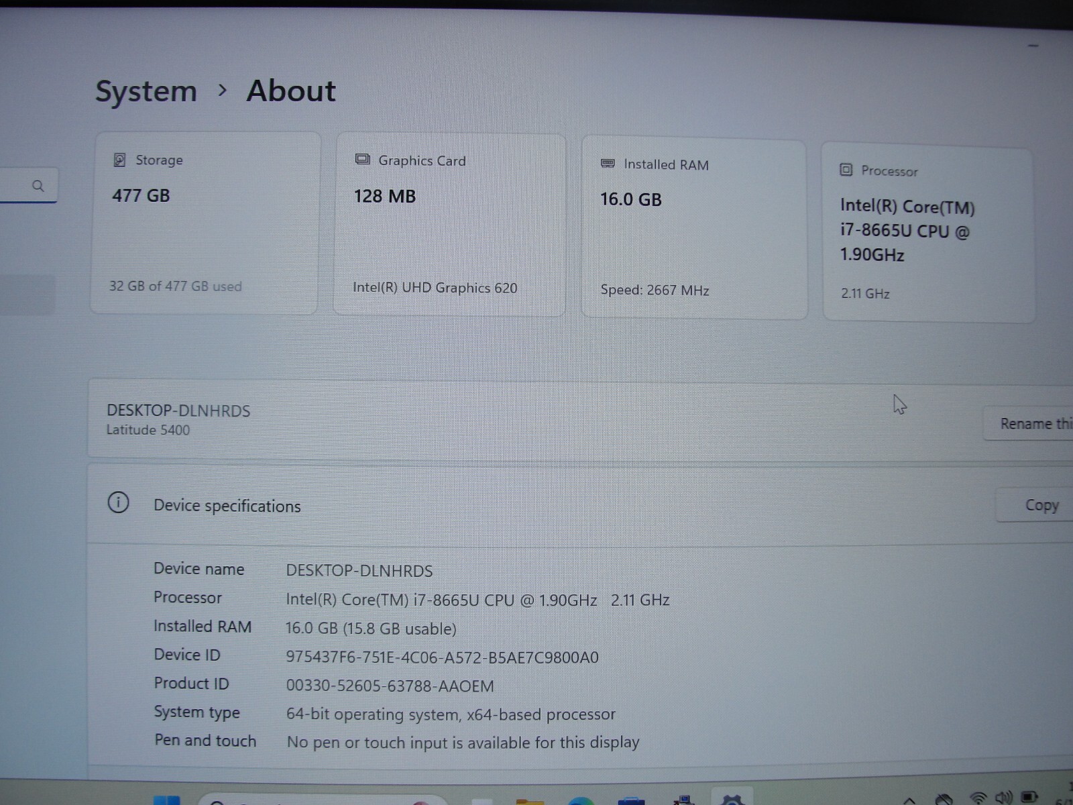Image resolution: width=1073 pixels, height=805 pixels.
Task: Click the Device name label
Action: point(199,569)
